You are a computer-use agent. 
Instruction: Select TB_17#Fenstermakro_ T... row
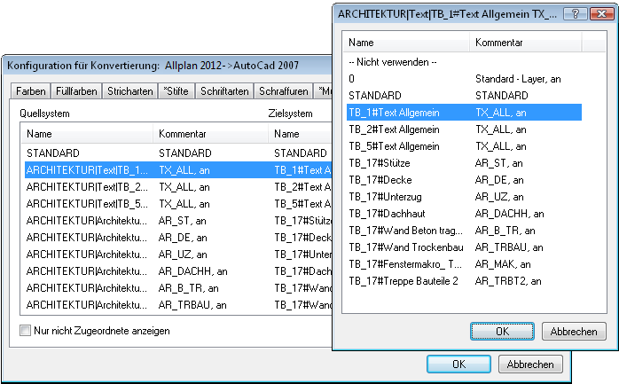click(465, 264)
